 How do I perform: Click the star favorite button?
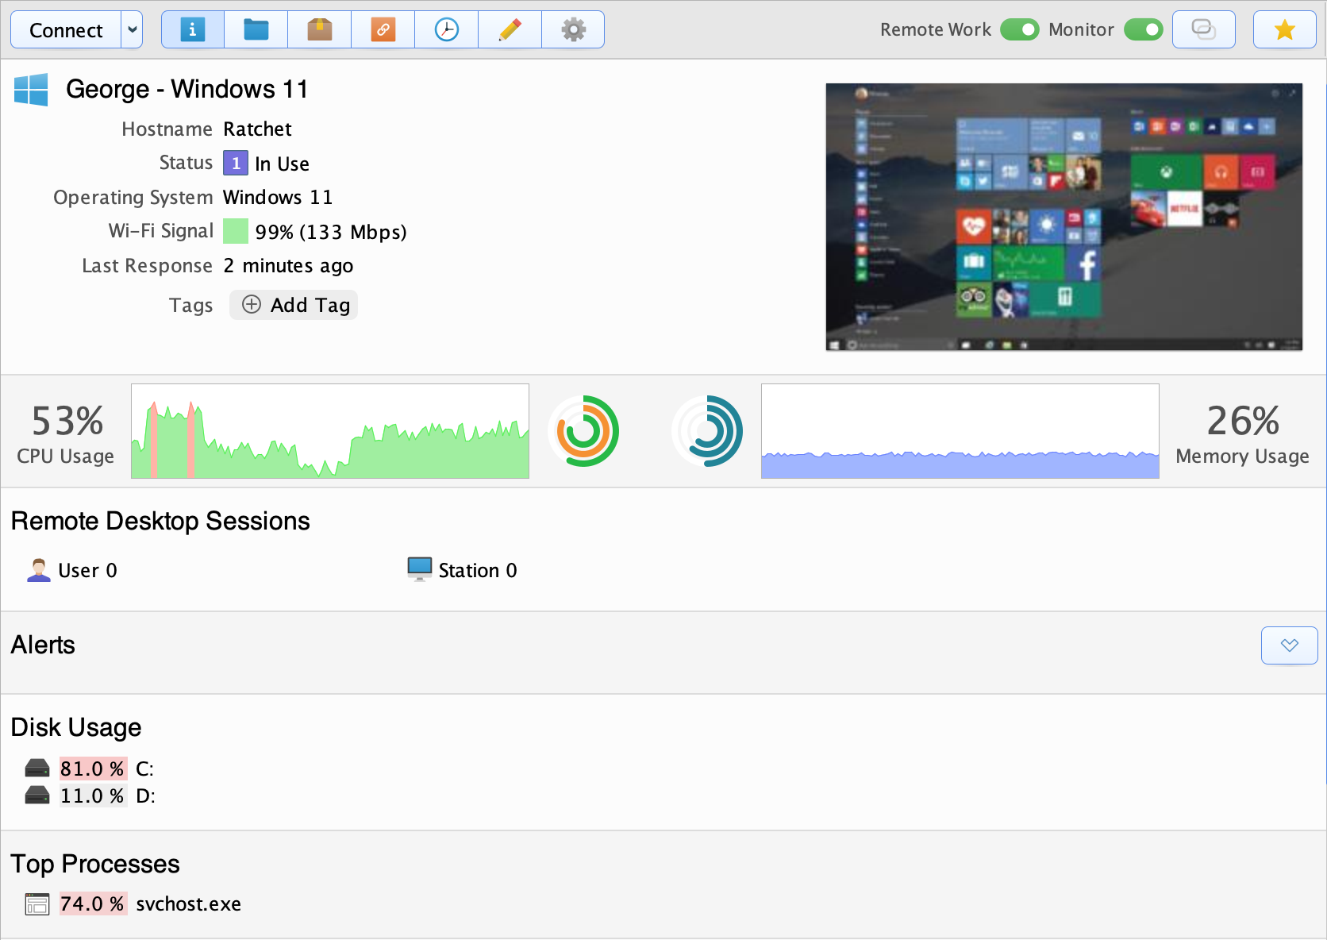click(x=1285, y=30)
